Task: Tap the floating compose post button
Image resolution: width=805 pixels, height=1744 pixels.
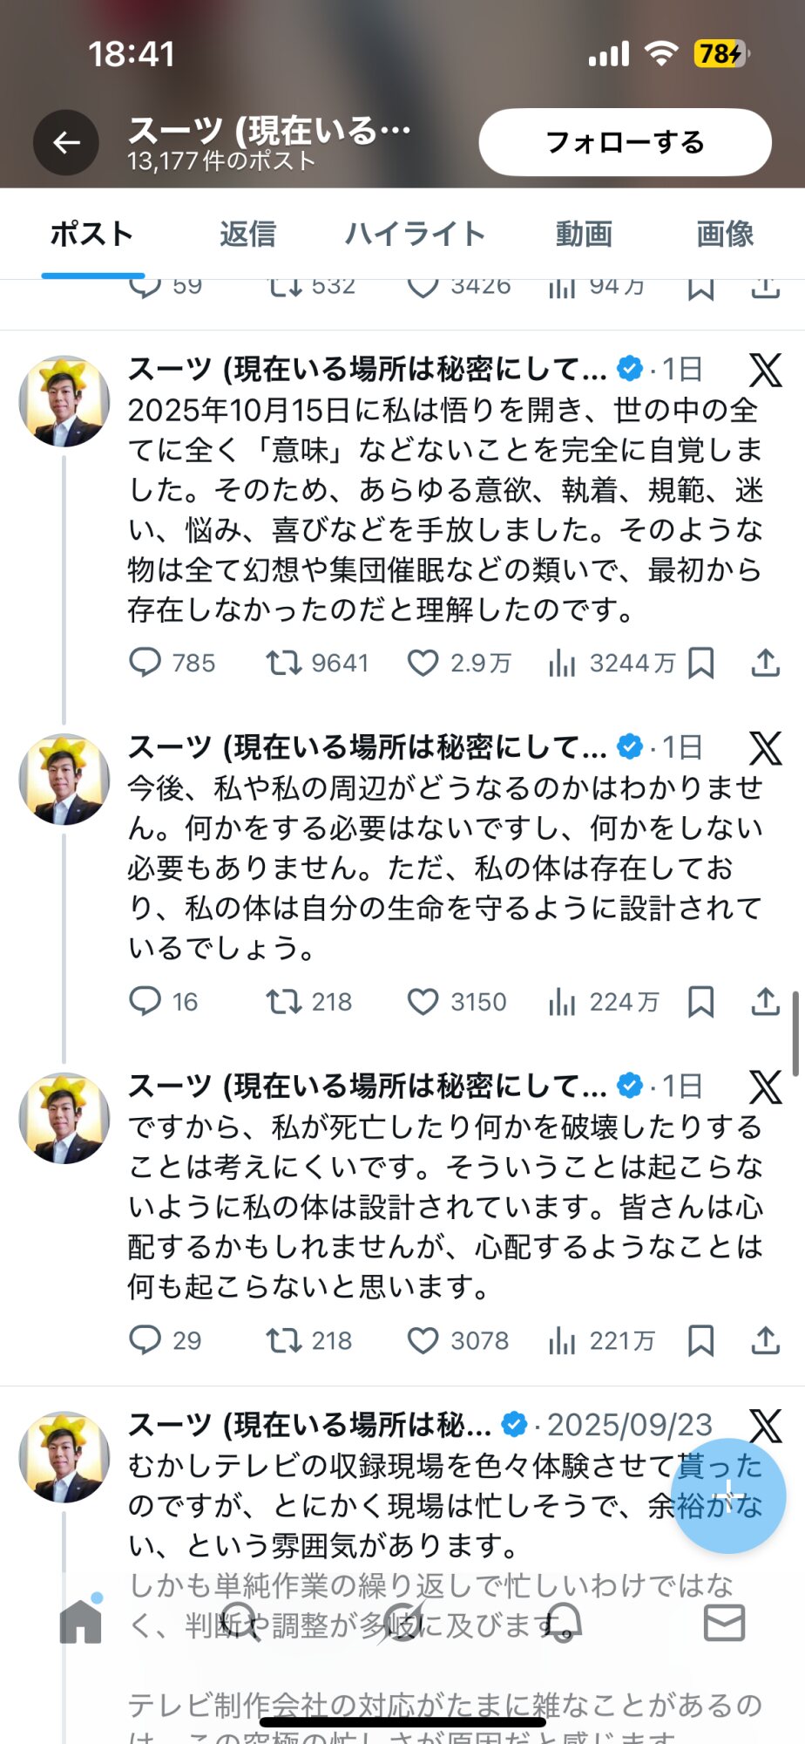Action: [728, 1496]
